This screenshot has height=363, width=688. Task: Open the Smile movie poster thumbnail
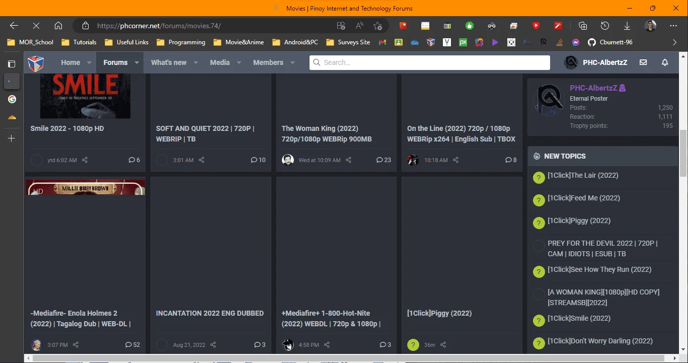pyautogui.click(x=85, y=96)
